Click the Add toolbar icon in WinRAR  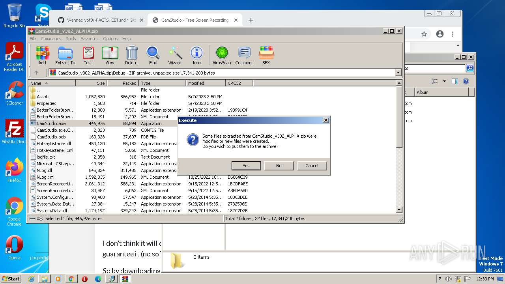(x=42, y=56)
